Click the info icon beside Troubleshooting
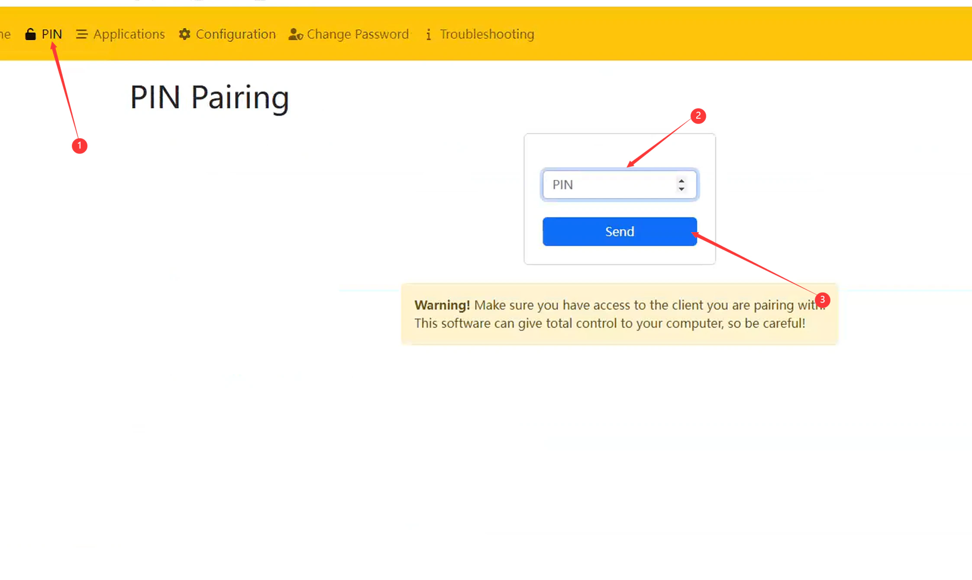This screenshot has width=972, height=580. pos(429,34)
